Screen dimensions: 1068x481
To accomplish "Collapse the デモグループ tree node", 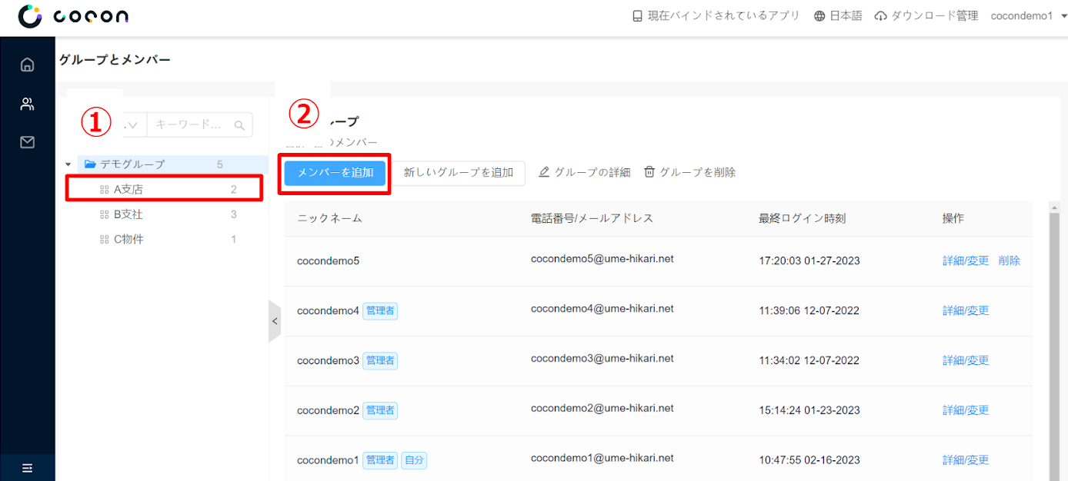I will click(x=68, y=164).
